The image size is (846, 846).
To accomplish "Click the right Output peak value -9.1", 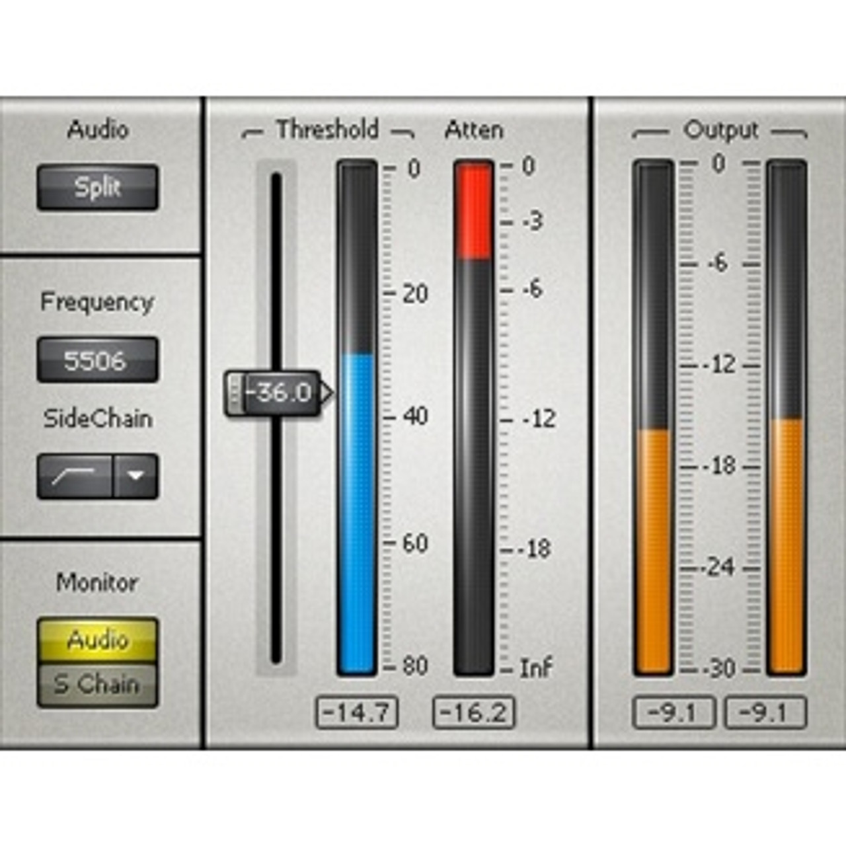I will [x=765, y=712].
